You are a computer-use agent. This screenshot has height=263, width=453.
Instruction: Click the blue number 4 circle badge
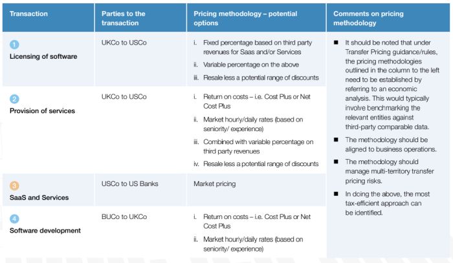tap(14, 217)
